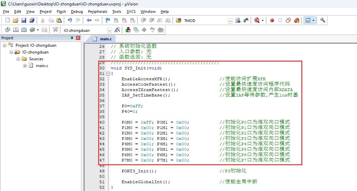Open the batch build dropdown arrow
357x191 pixels.
click(38, 30)
